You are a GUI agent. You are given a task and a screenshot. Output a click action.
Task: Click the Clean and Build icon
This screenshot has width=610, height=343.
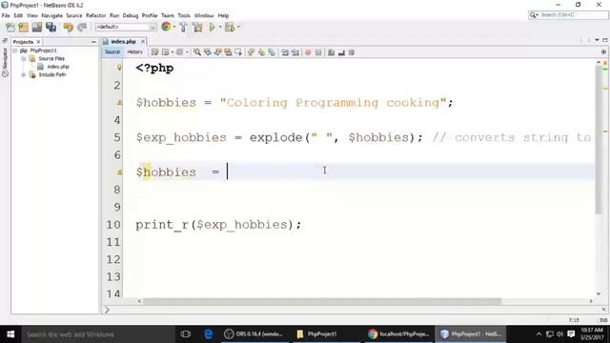197,28
